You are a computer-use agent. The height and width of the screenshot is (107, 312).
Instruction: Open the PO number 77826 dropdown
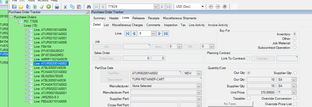click(156, 7)
